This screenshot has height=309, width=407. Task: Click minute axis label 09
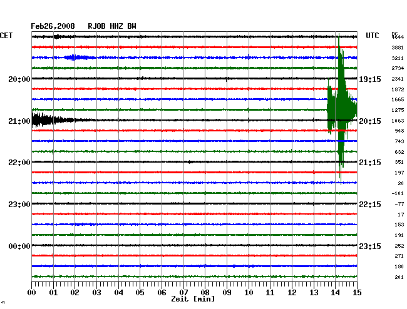227,292
